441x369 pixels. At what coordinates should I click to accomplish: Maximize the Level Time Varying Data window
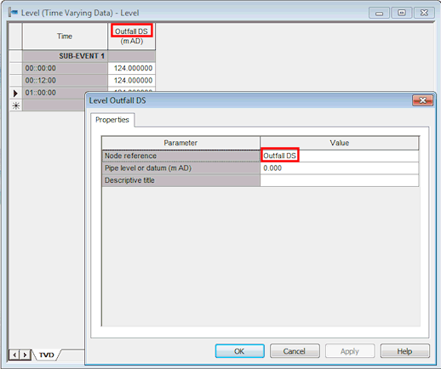click(402, 13)
